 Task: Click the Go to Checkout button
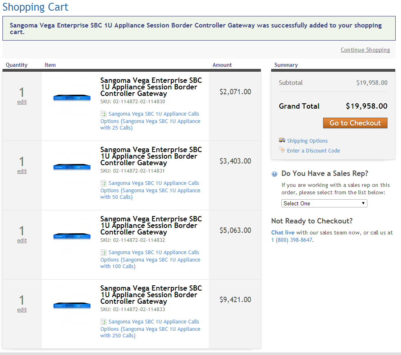tap(355, 123)
